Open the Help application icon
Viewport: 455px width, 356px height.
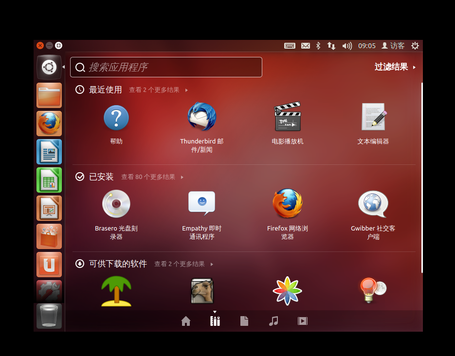click(116, 118)
